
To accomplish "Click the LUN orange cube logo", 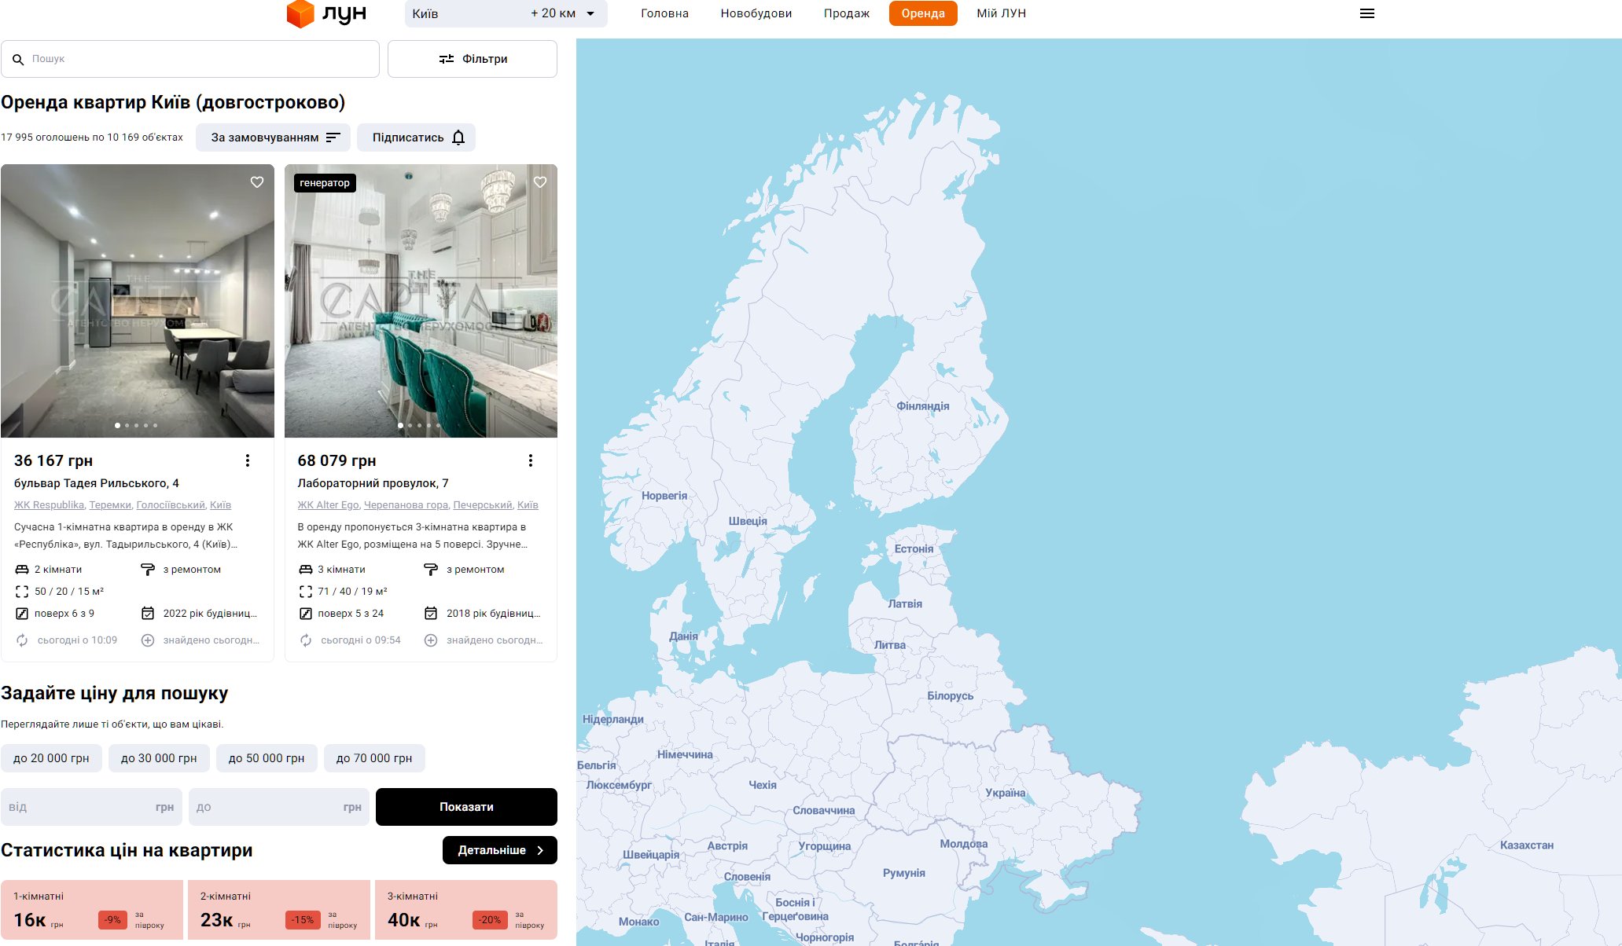I will point(300,13).
